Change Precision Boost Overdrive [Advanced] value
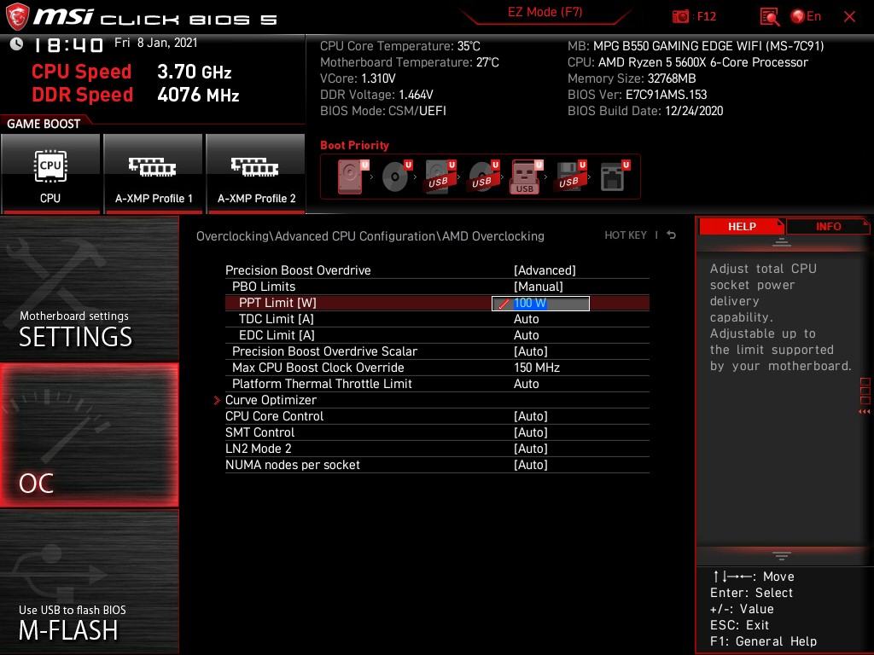874x655 pixels. coord(545,270)
